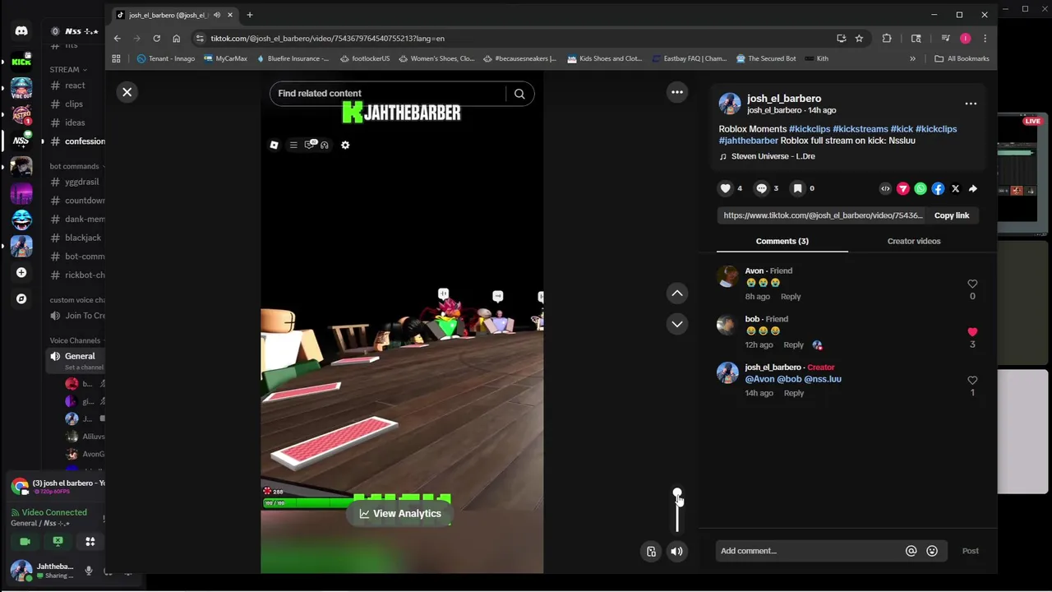Switch to Creator videos tab
The image size is (1052, 592).
(914, 241)
